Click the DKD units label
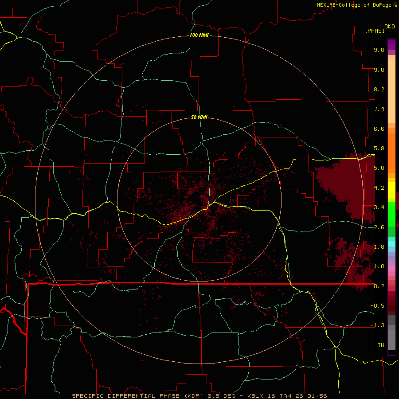This screenshot has width=399, height=399. click(x=390, y=27)
